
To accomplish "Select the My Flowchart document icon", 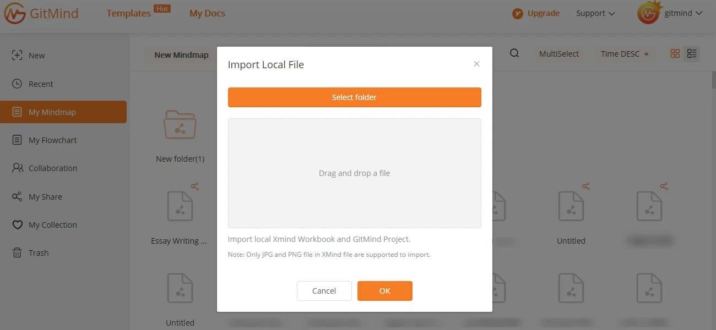I will pos(18,140).
